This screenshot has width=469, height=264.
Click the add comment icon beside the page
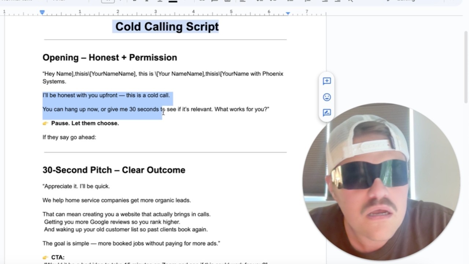pos(327,81)
